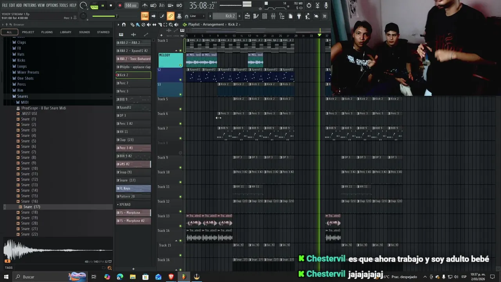The image size is (501, 282).
Task: Click the Play/Pause transport button
Action: 103,5
